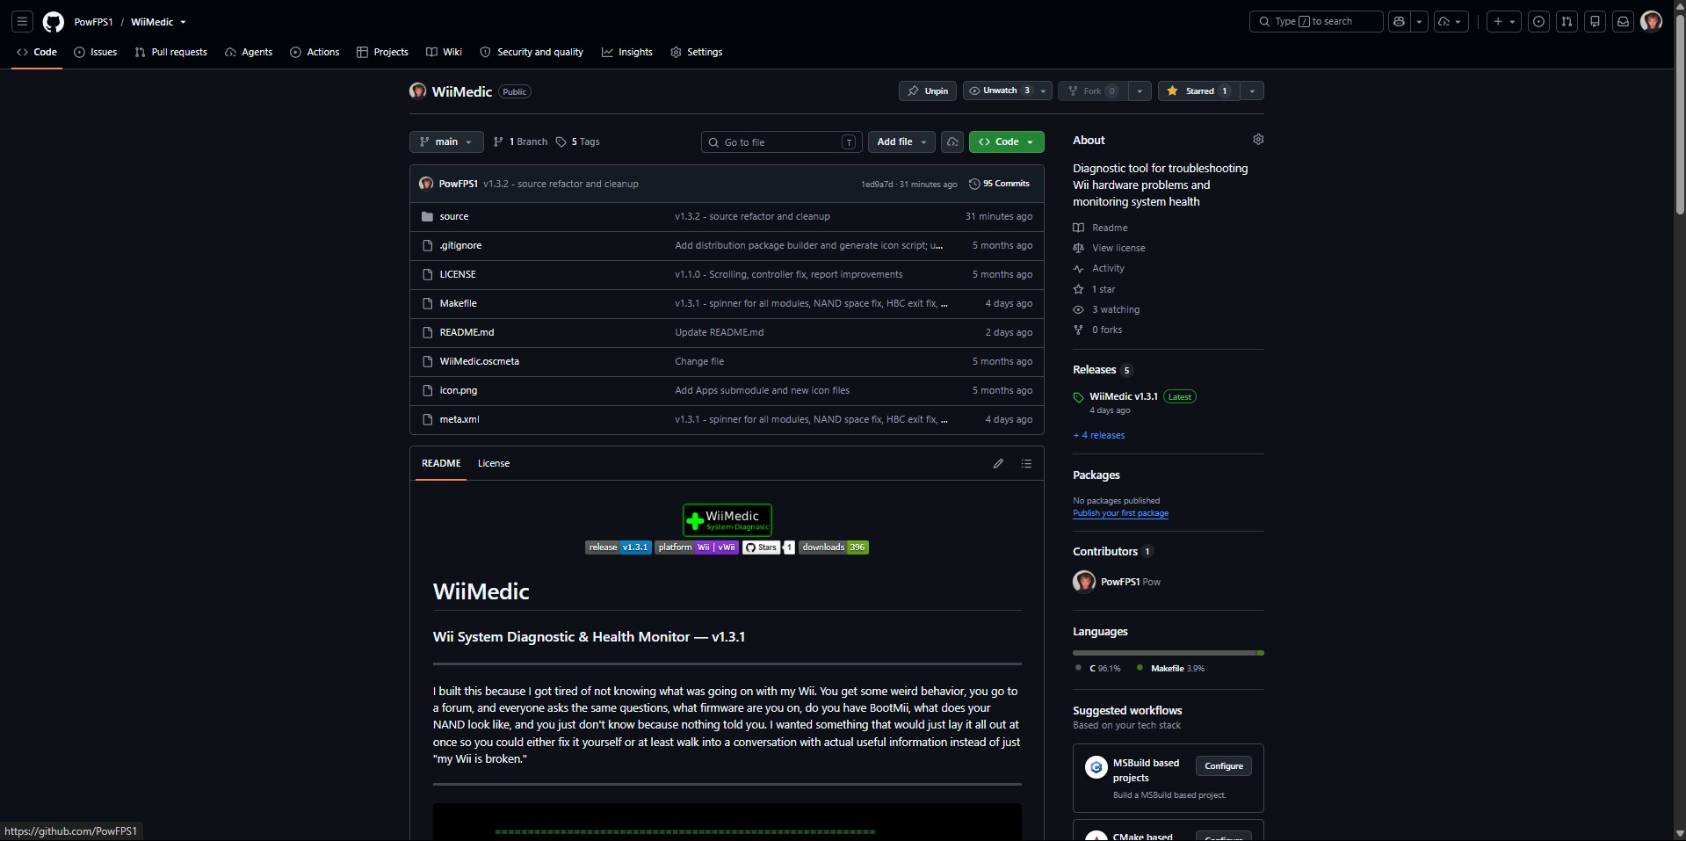Click in the 'Type / to search' field
1686x841 pixels.
[1316, 21]
